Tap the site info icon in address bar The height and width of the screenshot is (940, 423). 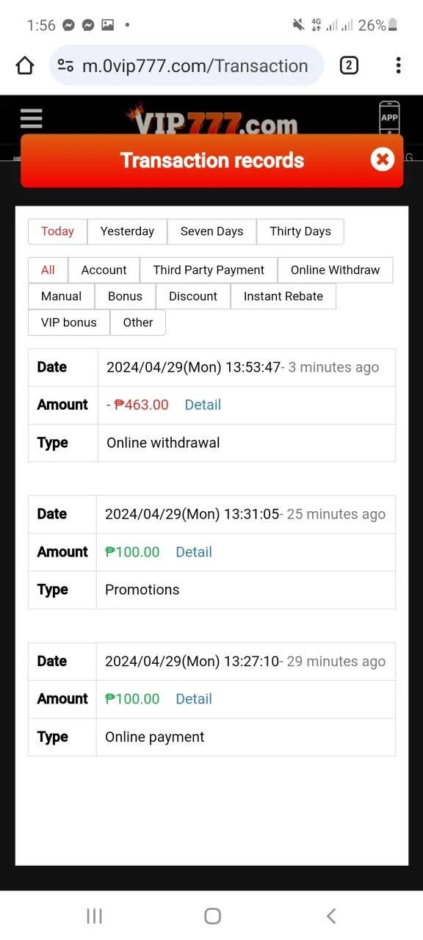(x=65, y=66)
